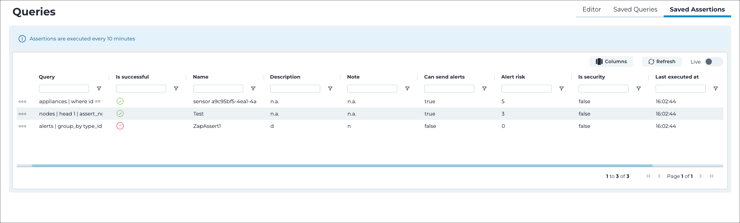Go to first page arrow
Image resolution: width=740 pixels, height=223 pixels.
coord(649,176)
